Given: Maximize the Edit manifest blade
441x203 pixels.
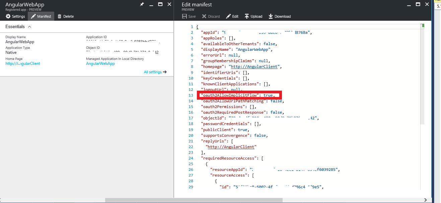Looking at the screenshot, I should (417, 4).
